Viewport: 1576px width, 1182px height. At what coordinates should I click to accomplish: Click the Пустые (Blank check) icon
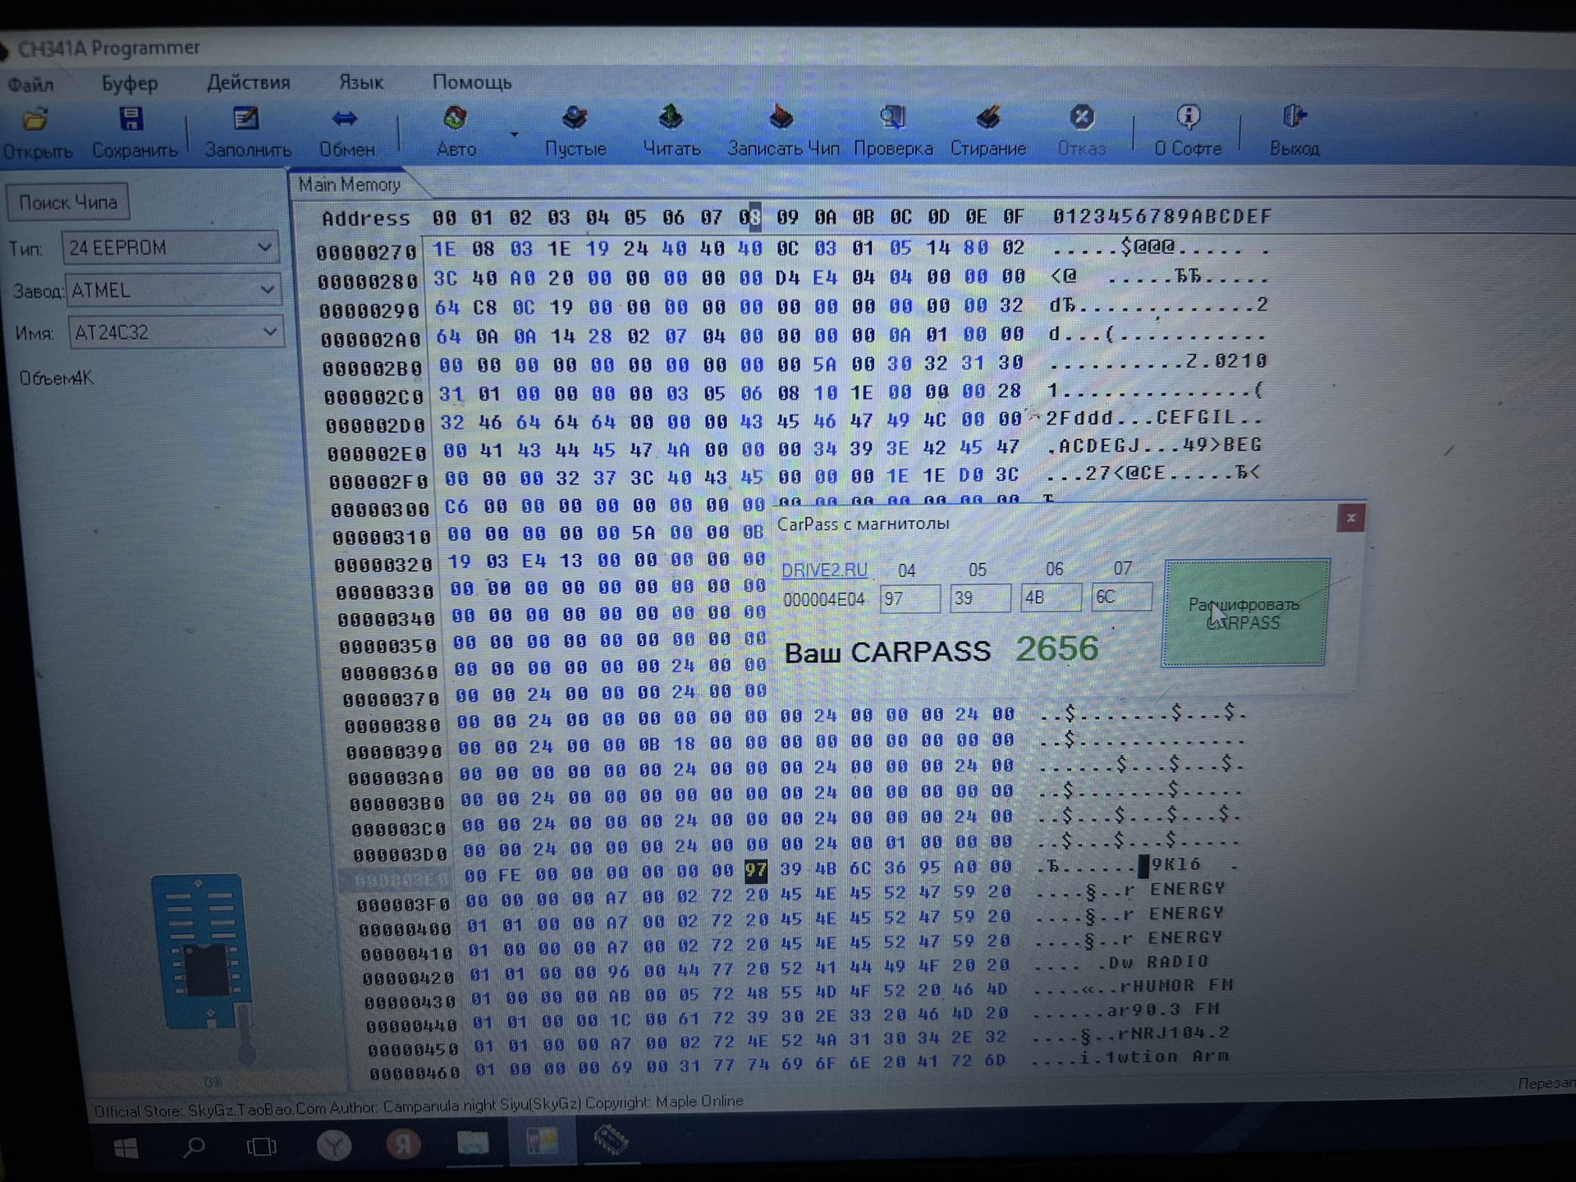(575, 118)
